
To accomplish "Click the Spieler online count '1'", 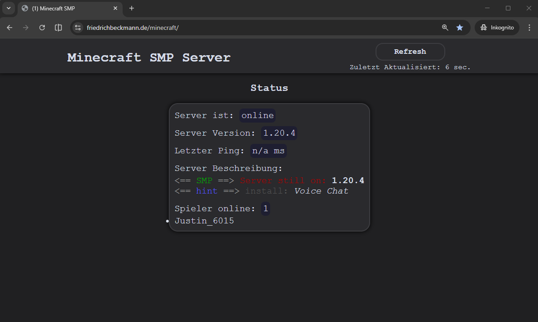I will [x=266, y=209].
